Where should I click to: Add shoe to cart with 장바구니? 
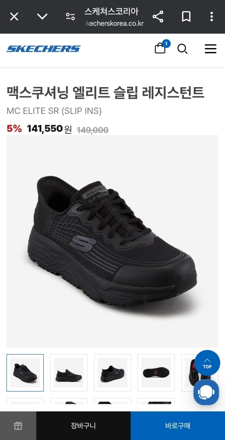click(83, 425)
